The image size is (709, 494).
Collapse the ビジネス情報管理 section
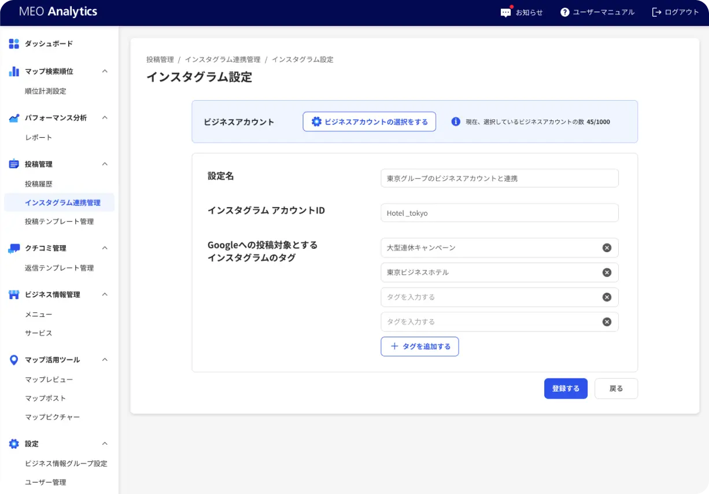tap(105, 294)
